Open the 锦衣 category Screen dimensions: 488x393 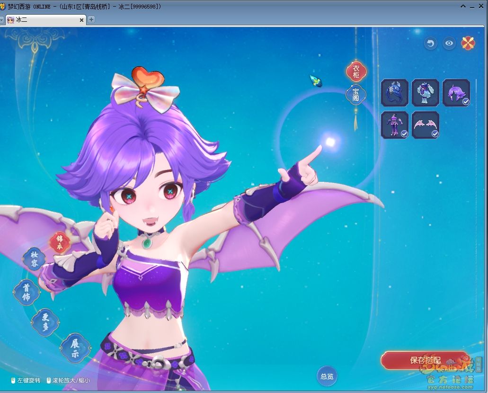[x=60, y=242]
